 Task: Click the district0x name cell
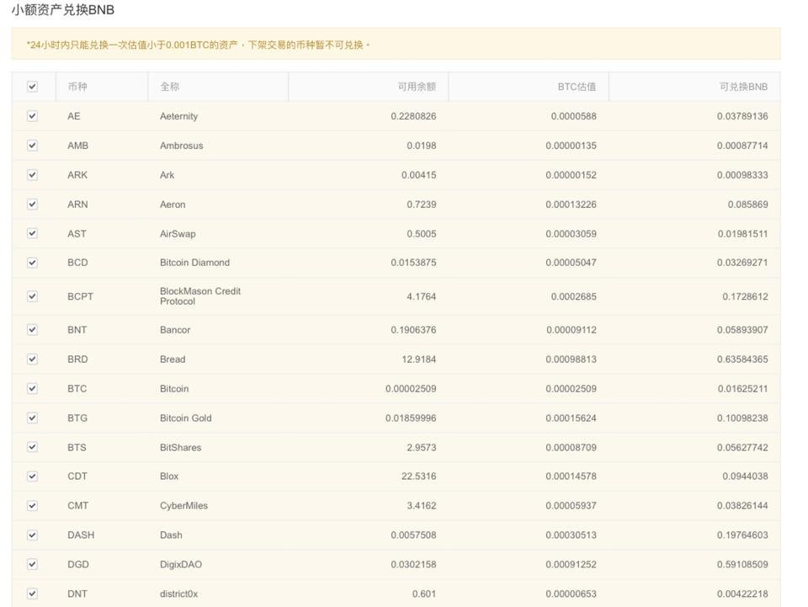point(178,594)
